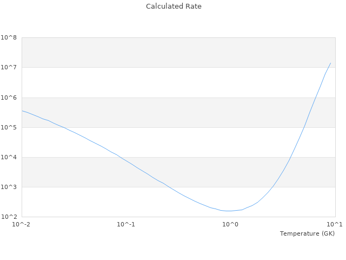The width and height of the screenshot is (346, 260).
Task: Select the 10^-1 x-axis tick label
Action: coord(126,224)
